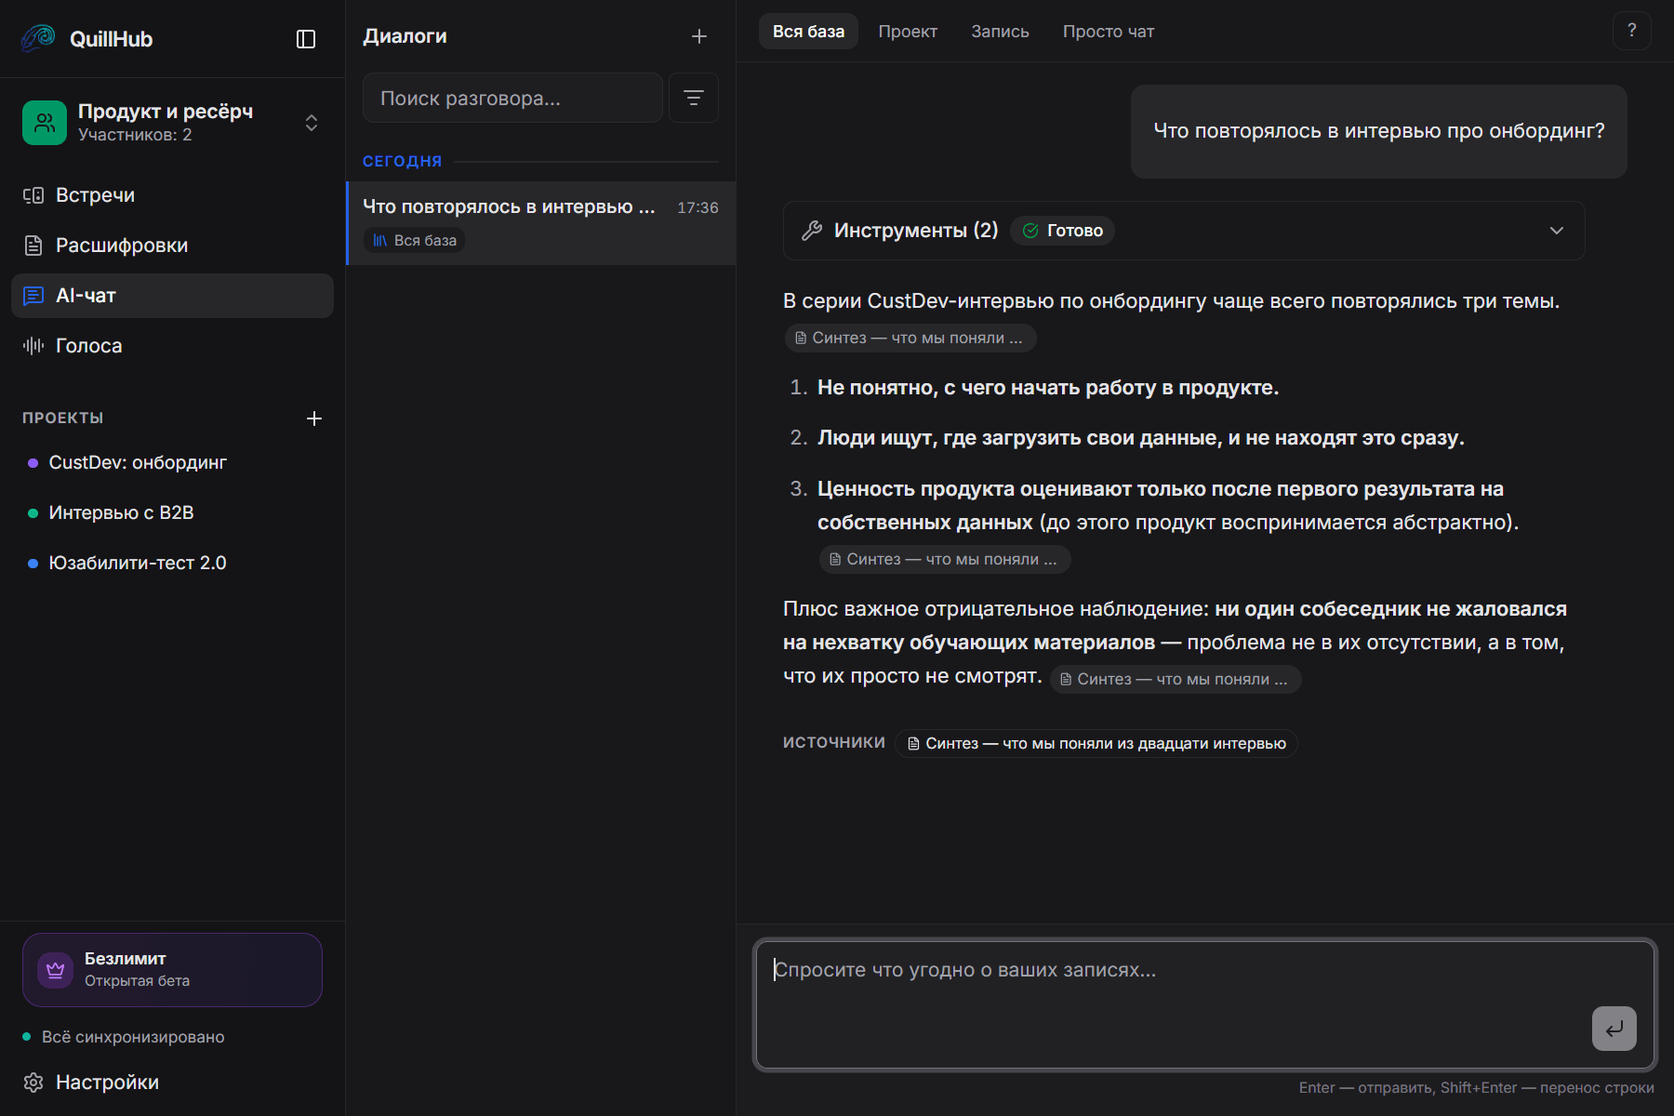This screenshot has width=1674, height=1116.
Task: Start a new dialog with plus icon
Action: point(699,36)
